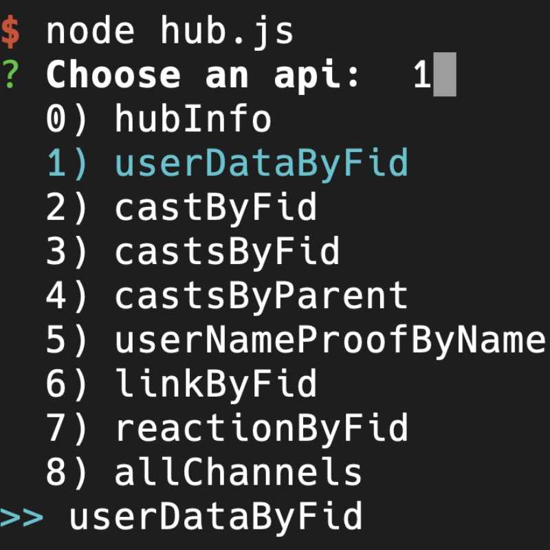Select linkByFid from the api list
The height and width of the screenshot is (550, 550).
[x=215, y=384]
